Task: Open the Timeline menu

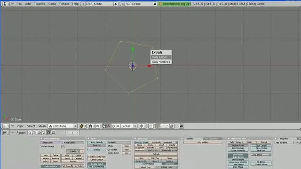Action: click(x=40, y=4)
